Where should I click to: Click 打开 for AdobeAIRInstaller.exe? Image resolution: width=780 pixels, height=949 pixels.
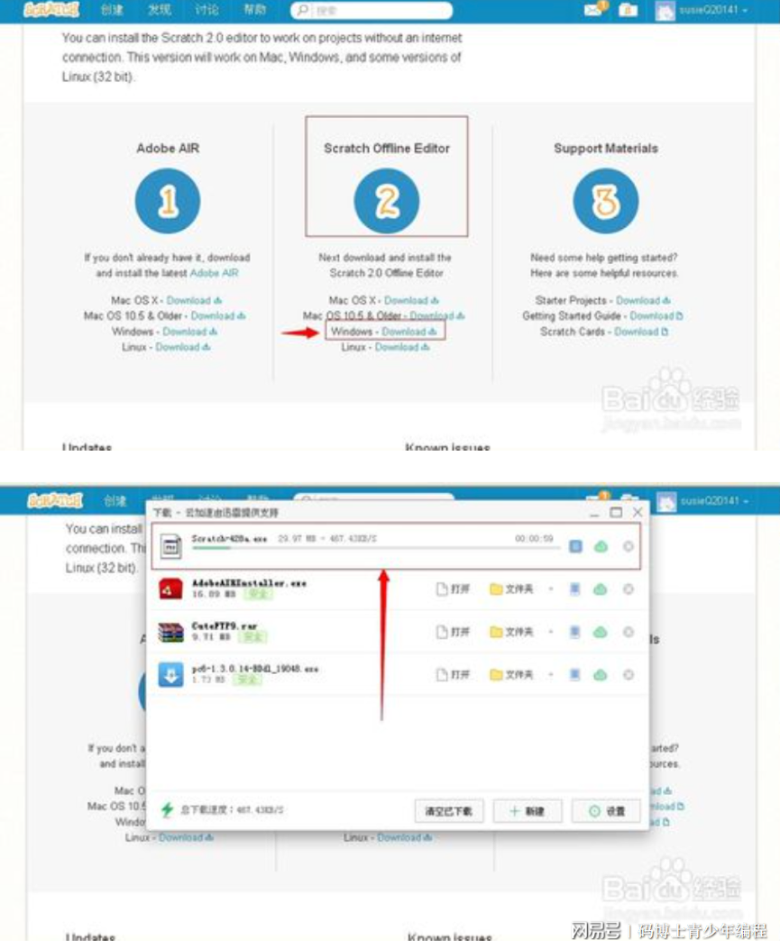click(453, 589)
